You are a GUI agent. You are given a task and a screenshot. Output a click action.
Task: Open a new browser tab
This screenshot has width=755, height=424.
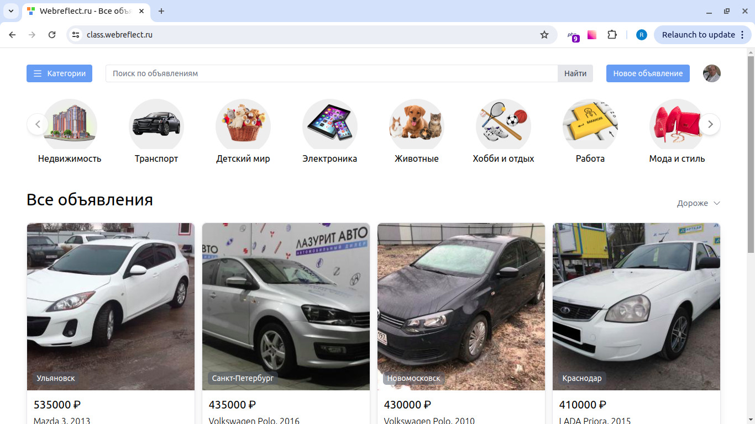161,11
